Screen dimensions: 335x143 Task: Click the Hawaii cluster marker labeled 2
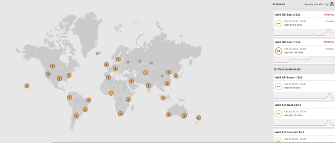point(27,86)
